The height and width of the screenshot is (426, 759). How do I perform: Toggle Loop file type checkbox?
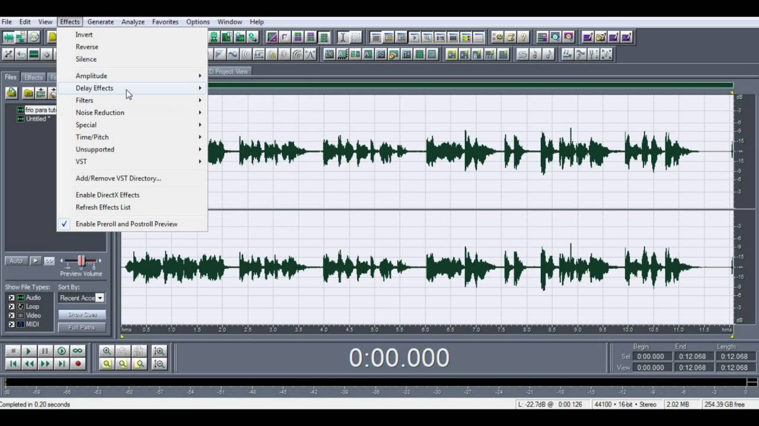11,306
